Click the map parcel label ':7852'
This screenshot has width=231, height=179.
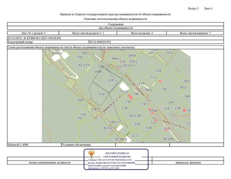click(x=183, y=88)
